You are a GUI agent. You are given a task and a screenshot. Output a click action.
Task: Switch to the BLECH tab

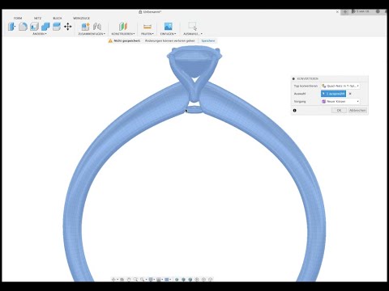point(58,18)
